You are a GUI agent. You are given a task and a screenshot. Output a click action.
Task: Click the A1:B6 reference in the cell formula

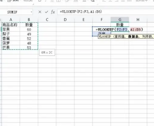pyautogui.click(x=136, y=30)
